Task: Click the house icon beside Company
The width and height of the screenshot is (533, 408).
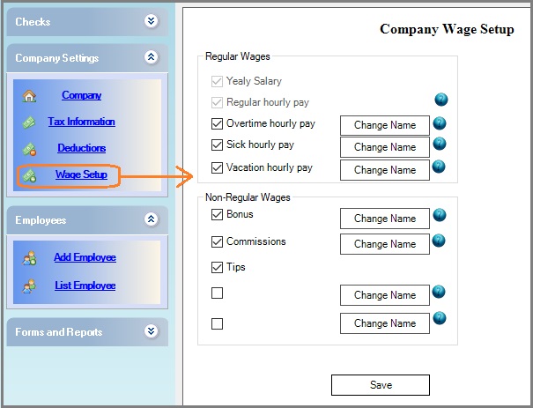Action: coord(29,96)
